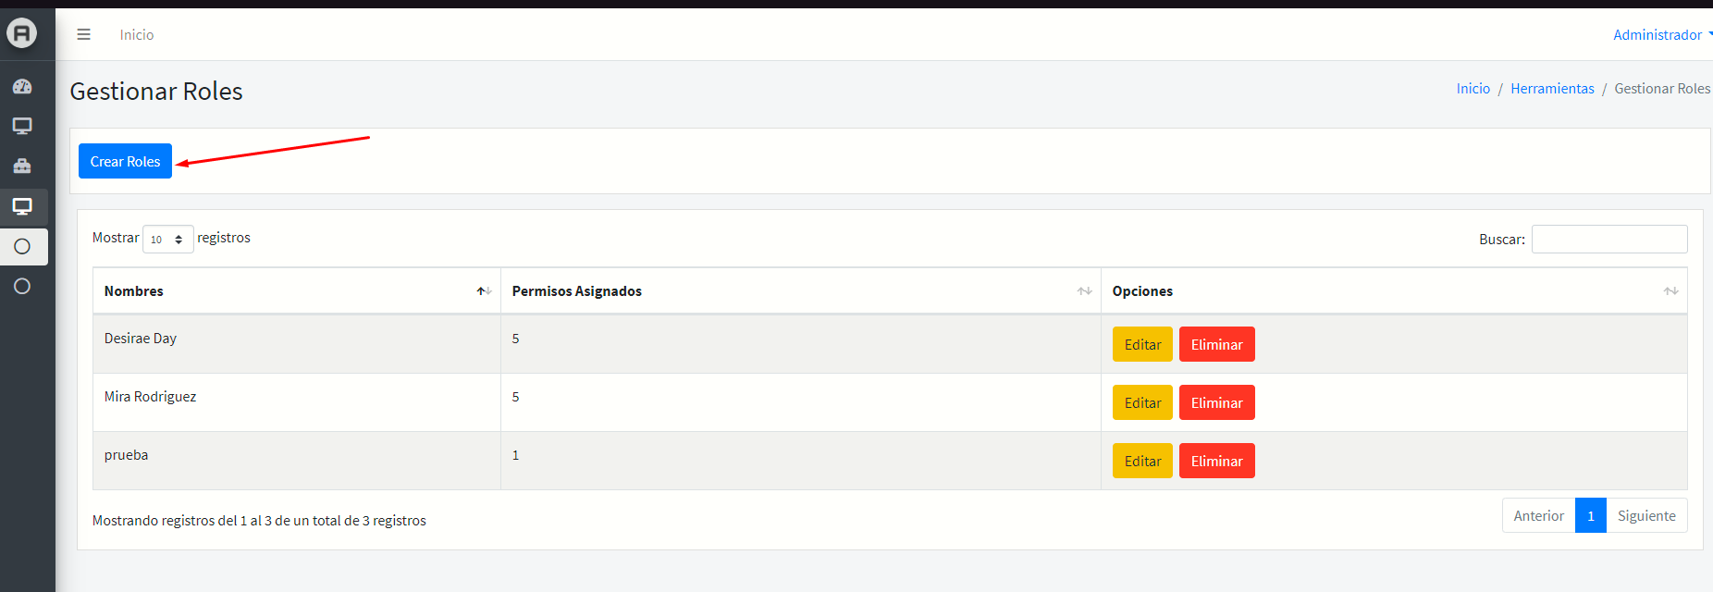This screenshot has height=592, width=1713.
Task: Focus the Buscar search field
Action: point(1608,240)
